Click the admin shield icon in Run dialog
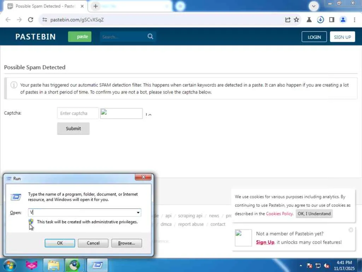This screenshot has height=272, width=362. click(31, 222)
